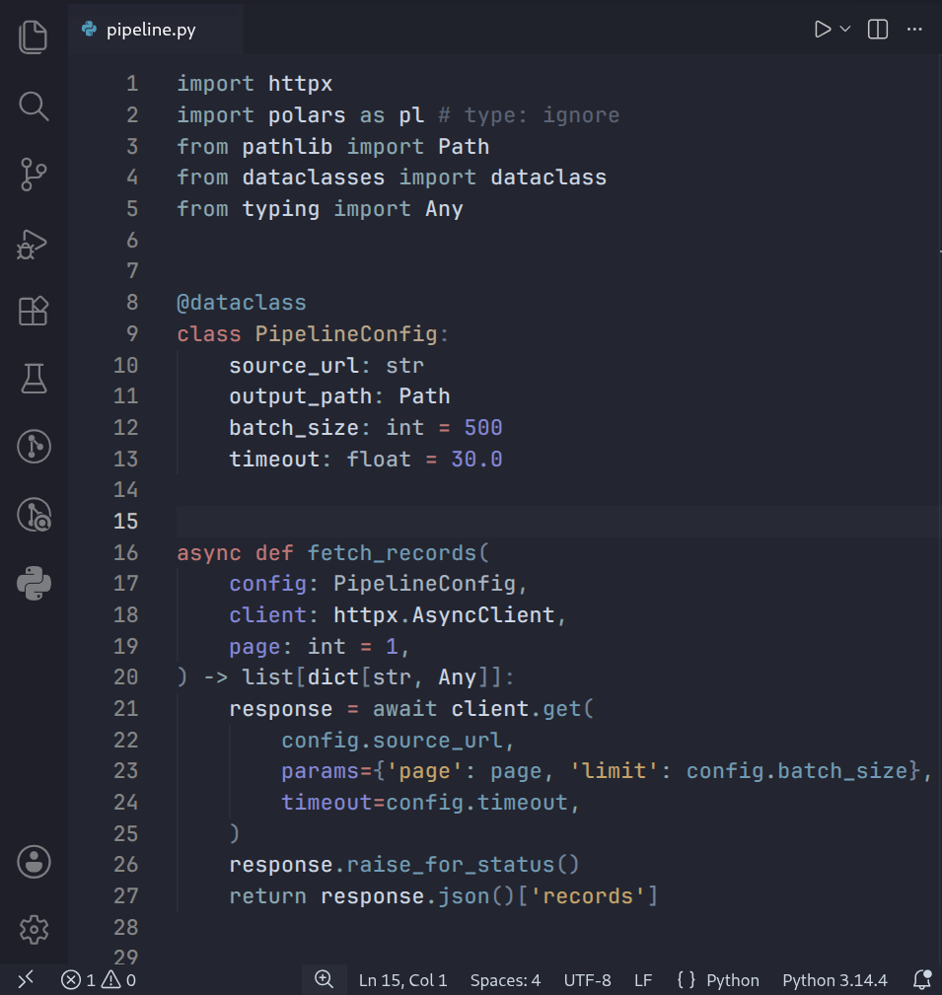Click httpx on the first import line

pos(300,84)
